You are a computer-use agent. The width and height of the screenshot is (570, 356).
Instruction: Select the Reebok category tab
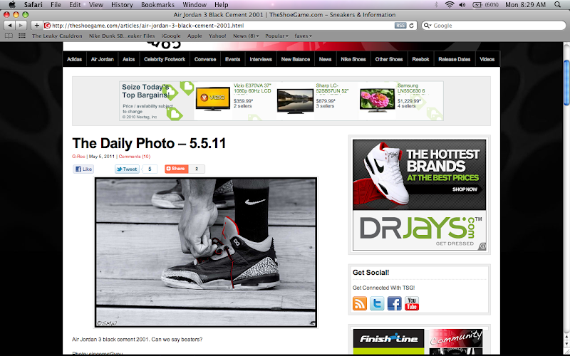click(x=420, y=59)
